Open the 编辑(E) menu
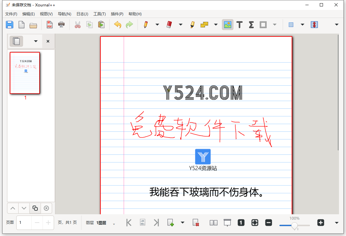Image resolution: width=346 pixels, height=236 pixels. click(x=28, y=14)
